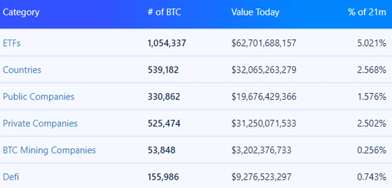Click the Value Today column header
392x188 pixels.
tap(255, 12)
